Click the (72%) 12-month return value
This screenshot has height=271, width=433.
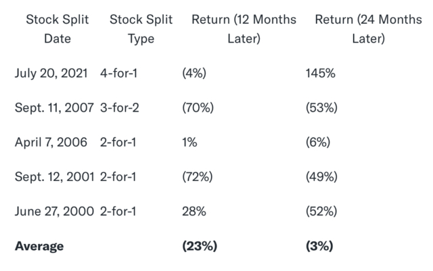[x=198, y=176]
